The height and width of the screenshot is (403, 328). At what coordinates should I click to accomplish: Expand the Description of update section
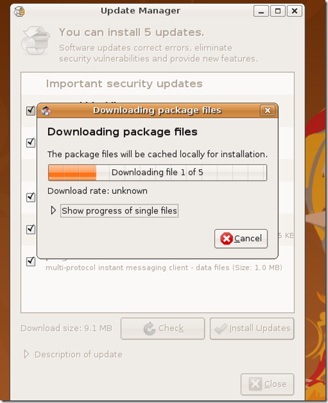pos(26,354)
